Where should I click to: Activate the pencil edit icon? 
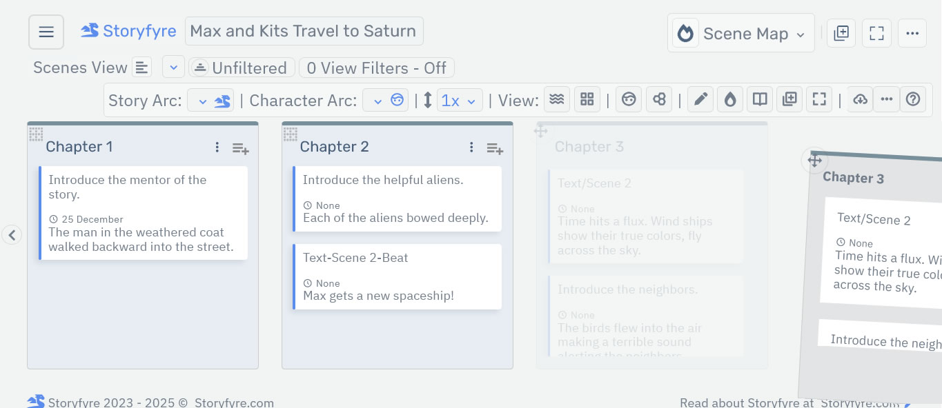point(700,99)
